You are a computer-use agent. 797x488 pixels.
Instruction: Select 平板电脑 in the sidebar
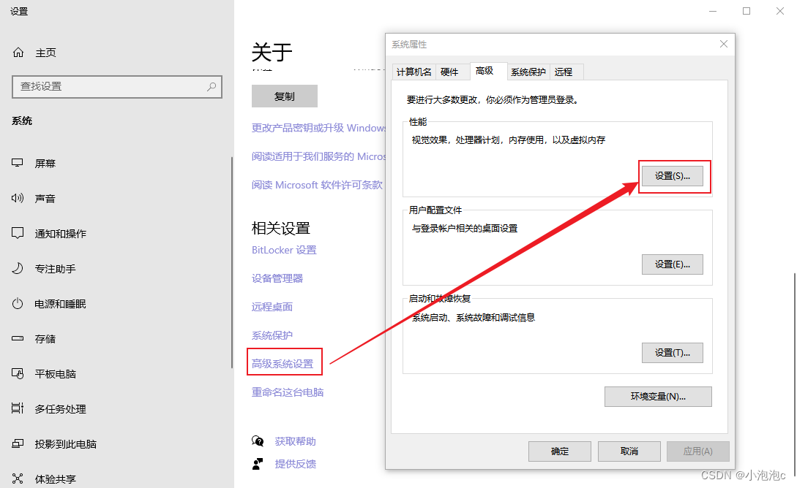click(56, 374)
